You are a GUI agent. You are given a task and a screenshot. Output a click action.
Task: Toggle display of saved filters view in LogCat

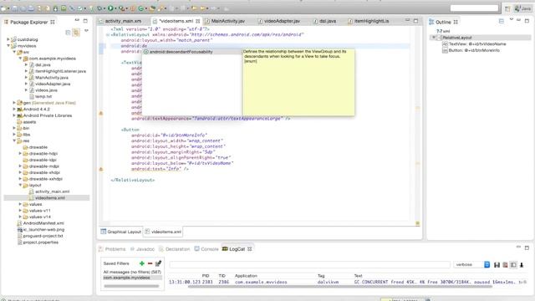click(513, 265)
